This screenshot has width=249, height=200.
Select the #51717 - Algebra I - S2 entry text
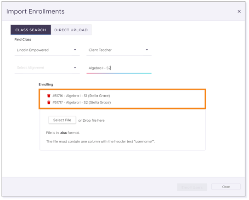[82, 103]
